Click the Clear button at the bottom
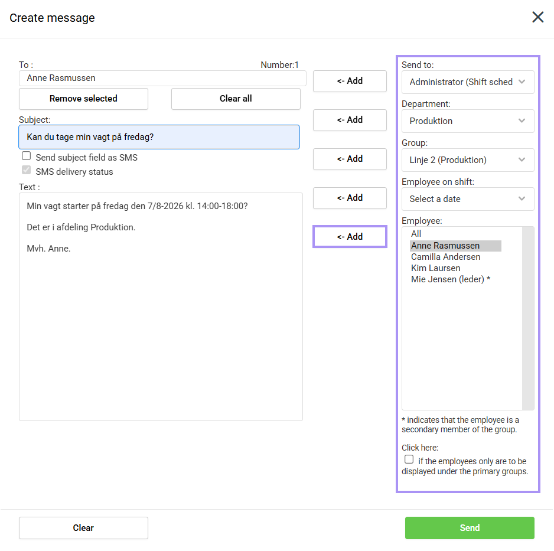The width and height of the screenshot is (554, 551). point(83,528)
